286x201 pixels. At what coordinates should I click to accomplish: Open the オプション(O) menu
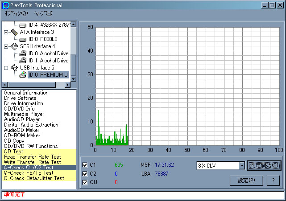click(16, 13)
